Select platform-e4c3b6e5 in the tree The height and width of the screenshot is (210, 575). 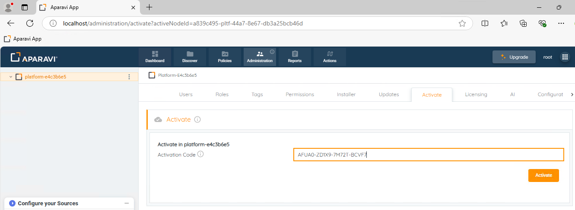click(x=45, y=77)
